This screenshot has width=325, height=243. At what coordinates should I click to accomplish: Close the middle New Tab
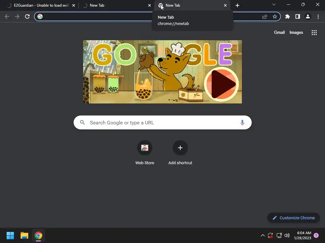tap(149, 5)
